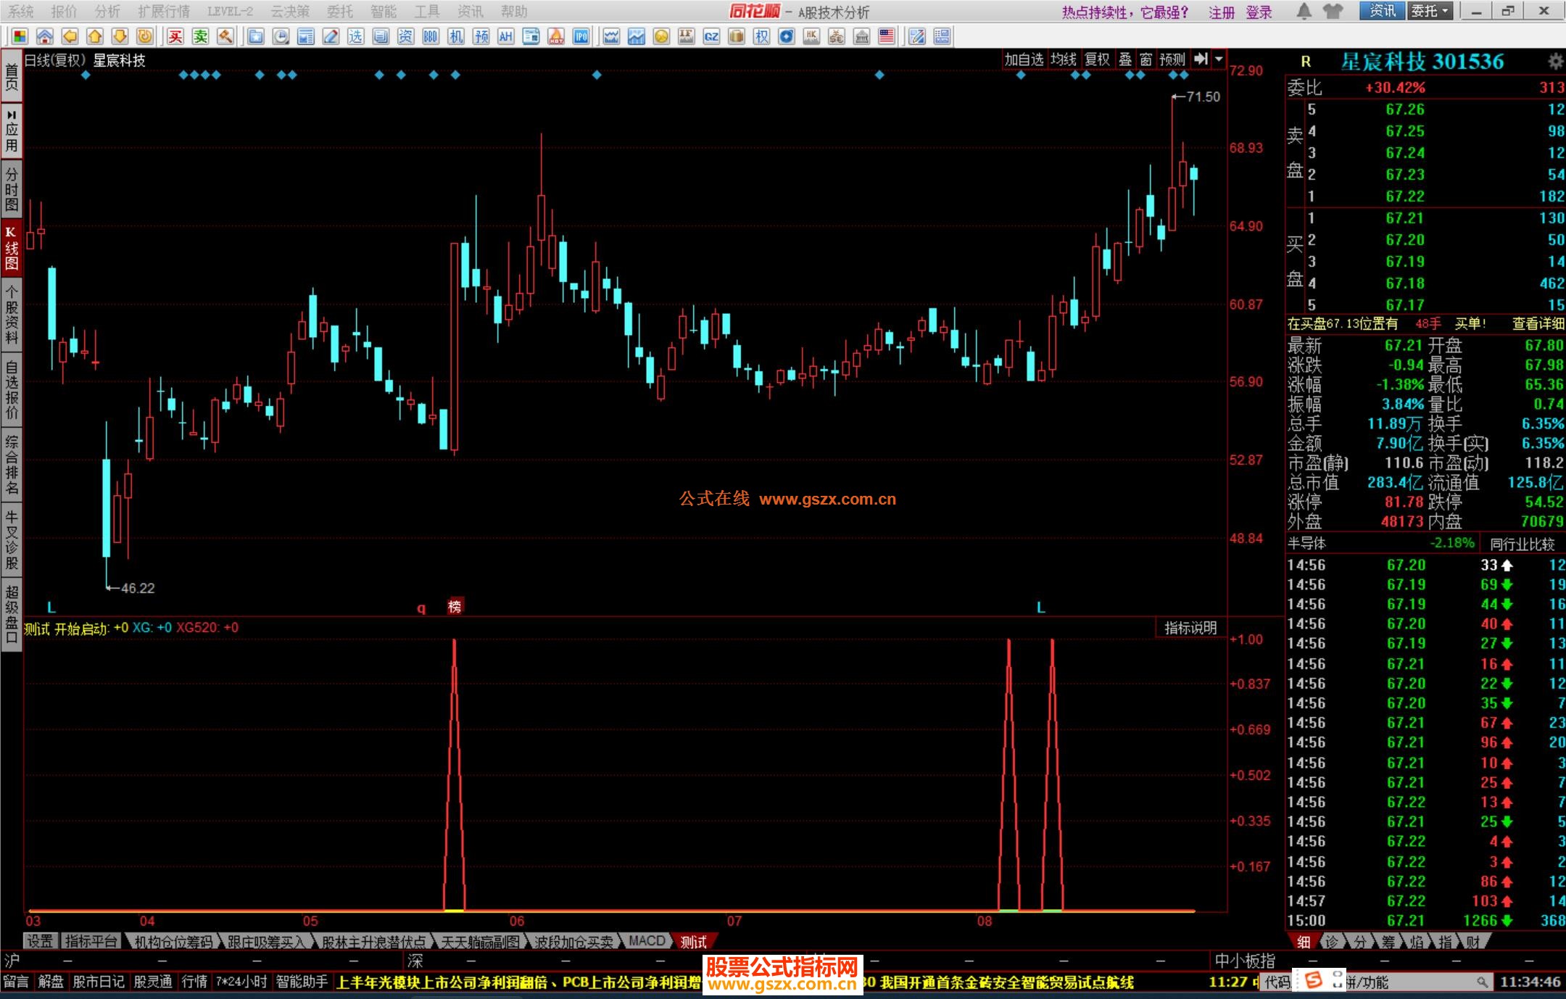The image size is (1566, 999).
Task: Toggle the 均线 moving average display
Action: (1064, 59)
